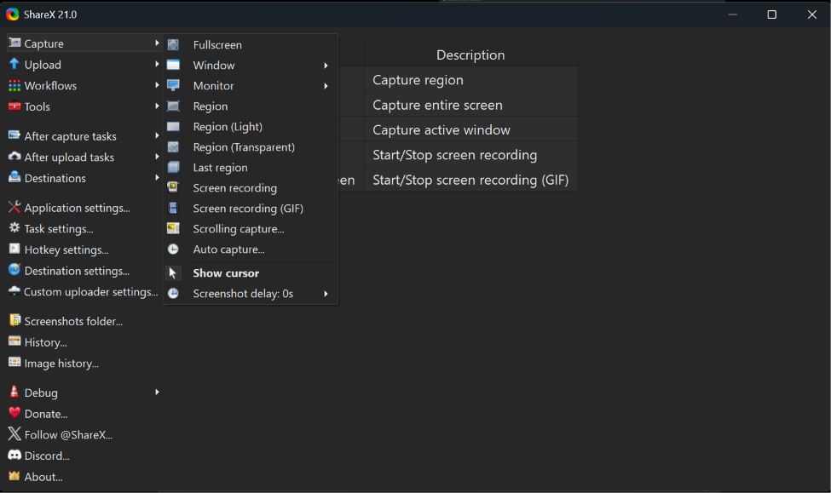Screen dimensions: 831x493
Task: Click the Destination settings globe icon
Action: (14, 270)
